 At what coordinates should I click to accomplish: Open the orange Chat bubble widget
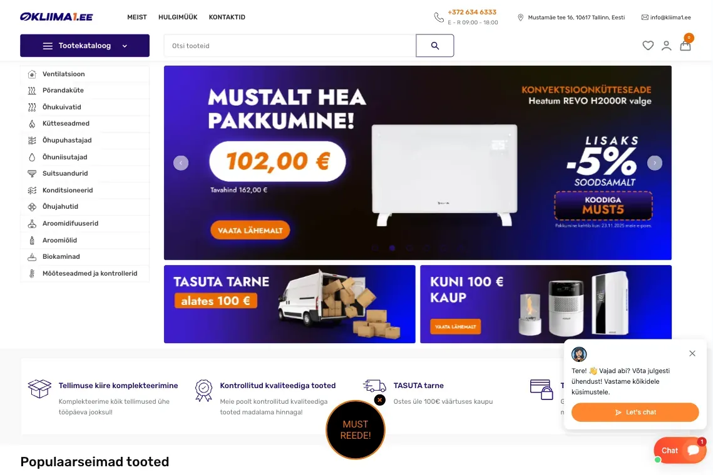coord(679,450)
